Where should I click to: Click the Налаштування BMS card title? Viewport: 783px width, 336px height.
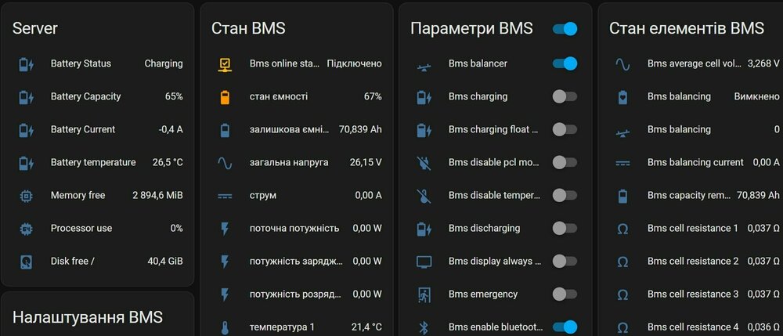point(88,317)
